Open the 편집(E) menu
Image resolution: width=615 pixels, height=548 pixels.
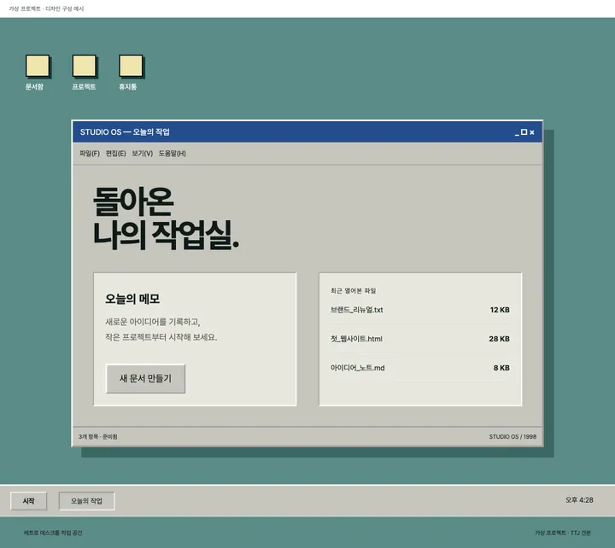pyautogui.click(x=115, y=154)
